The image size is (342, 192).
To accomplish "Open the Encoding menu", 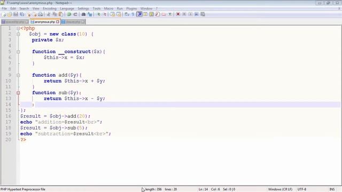I will [50, 9].
